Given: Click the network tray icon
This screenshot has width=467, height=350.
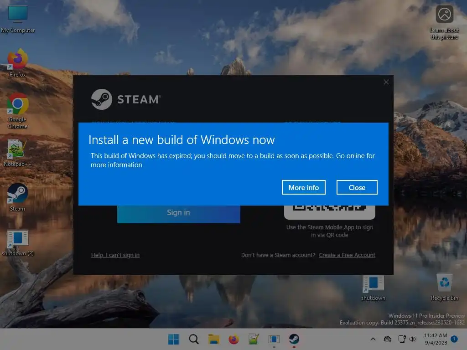Looking at the screenshot, I should click(402, 339).
